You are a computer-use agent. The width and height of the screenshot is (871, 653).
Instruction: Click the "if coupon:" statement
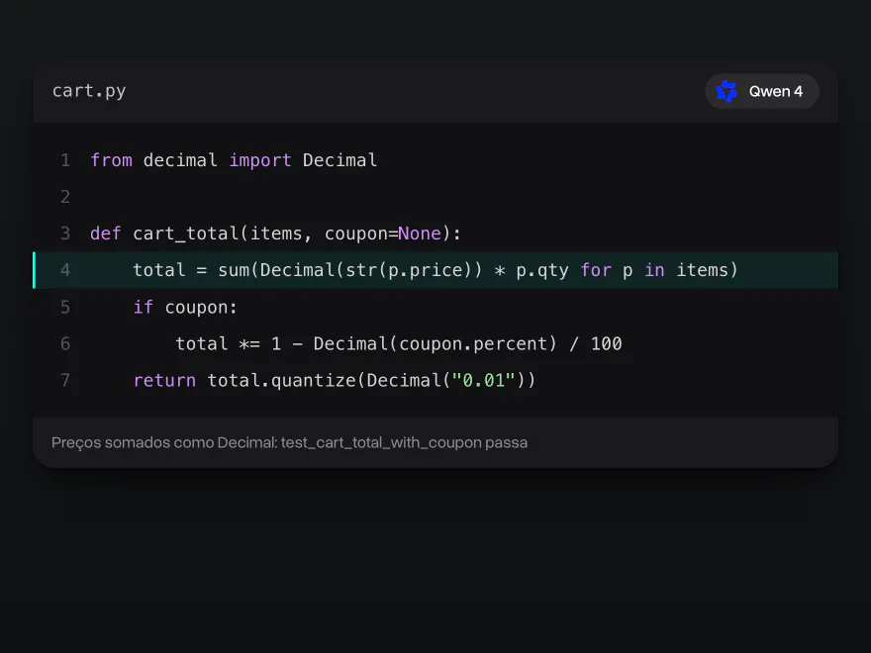click(x=185, y=307)
